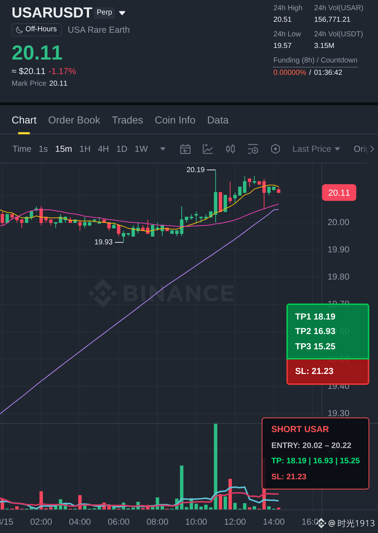Click the funding rate 0.00000% value

click(x=290, y=73)
